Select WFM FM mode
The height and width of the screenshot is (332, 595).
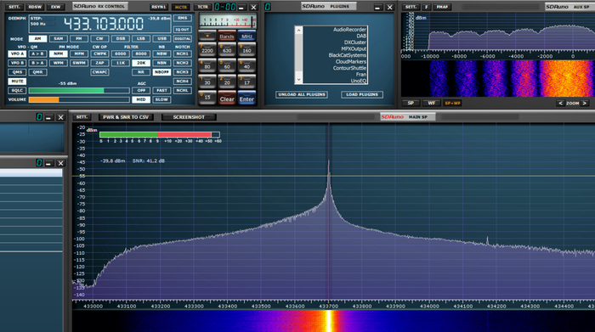[58, 63]
